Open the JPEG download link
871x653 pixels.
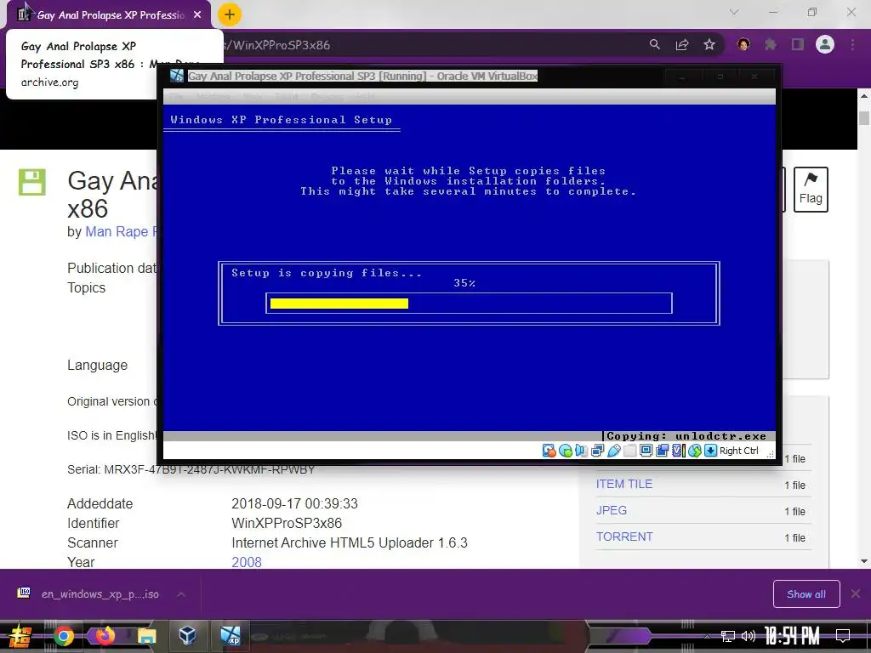(611, 510)
